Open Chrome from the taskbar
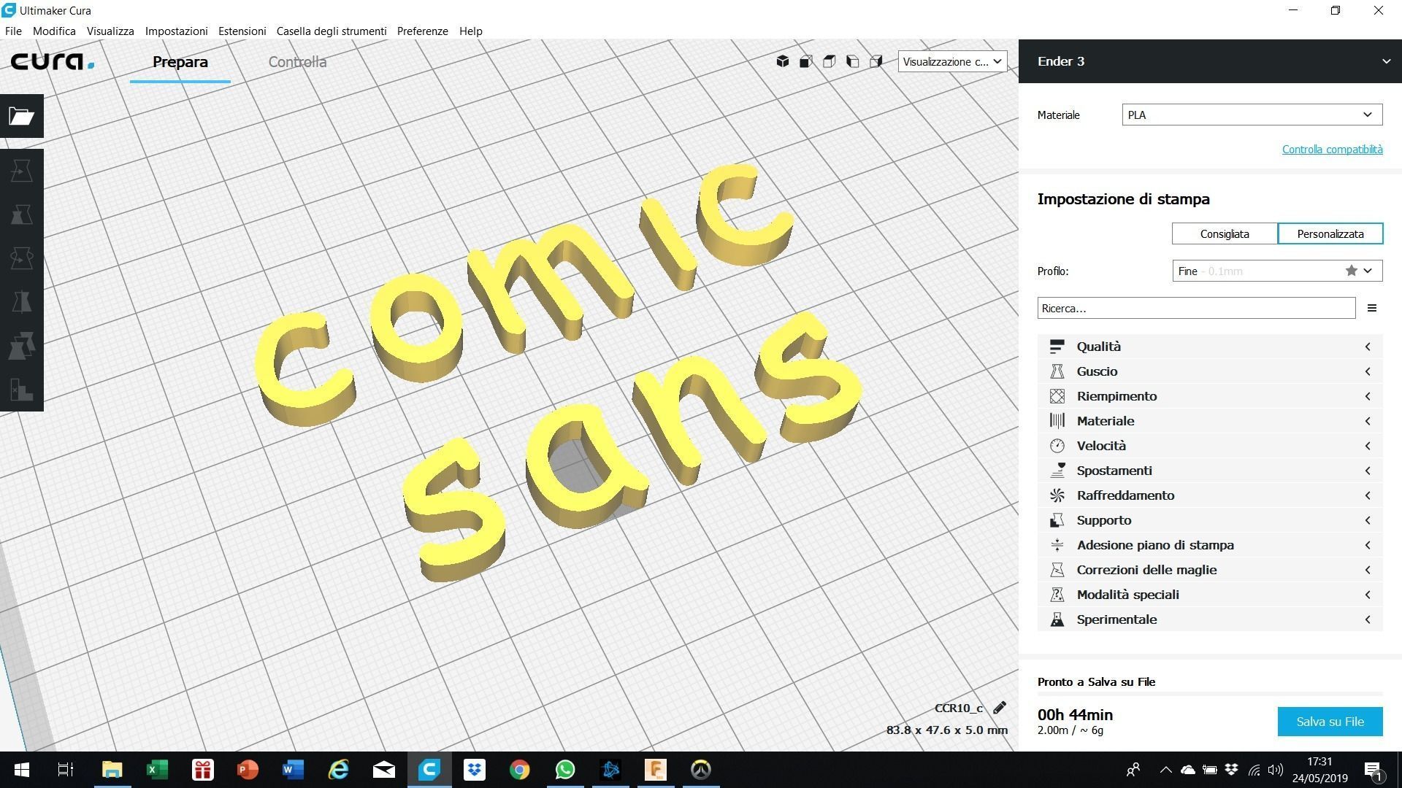The width and height of the screenshot is (1402, 788). (x=520, y=770)
